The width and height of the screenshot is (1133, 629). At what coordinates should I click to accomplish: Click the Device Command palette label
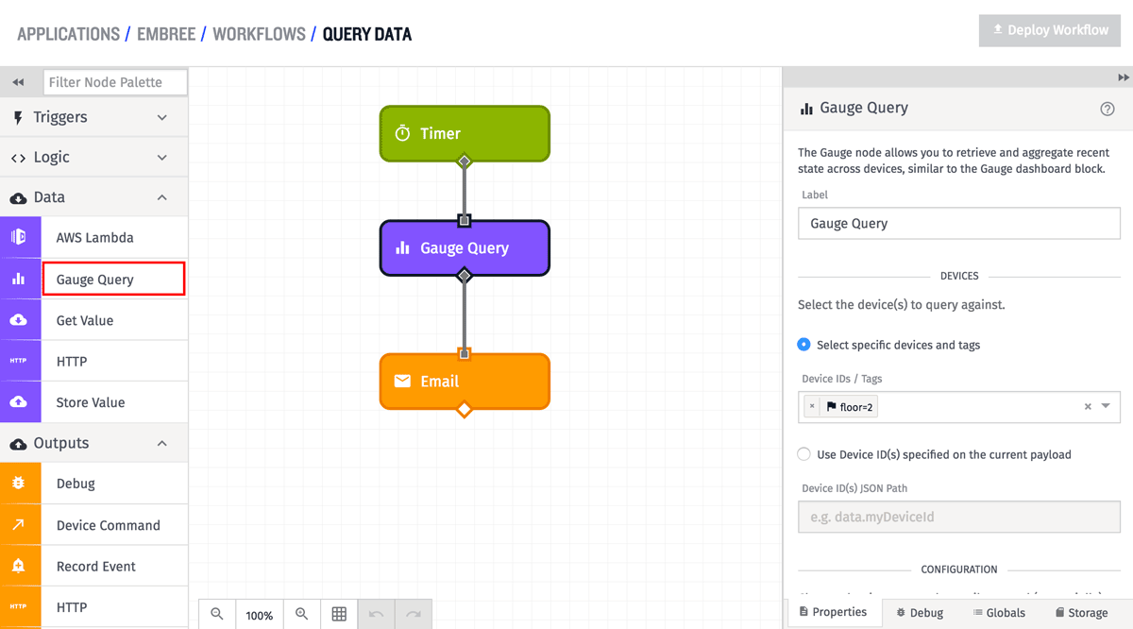point(109,525)
